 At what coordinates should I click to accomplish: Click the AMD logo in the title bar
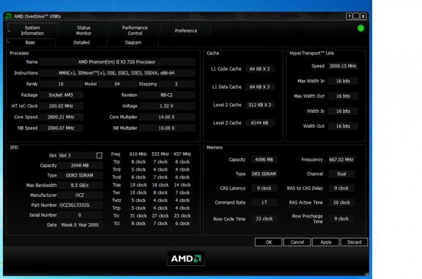tap(8, 16)
